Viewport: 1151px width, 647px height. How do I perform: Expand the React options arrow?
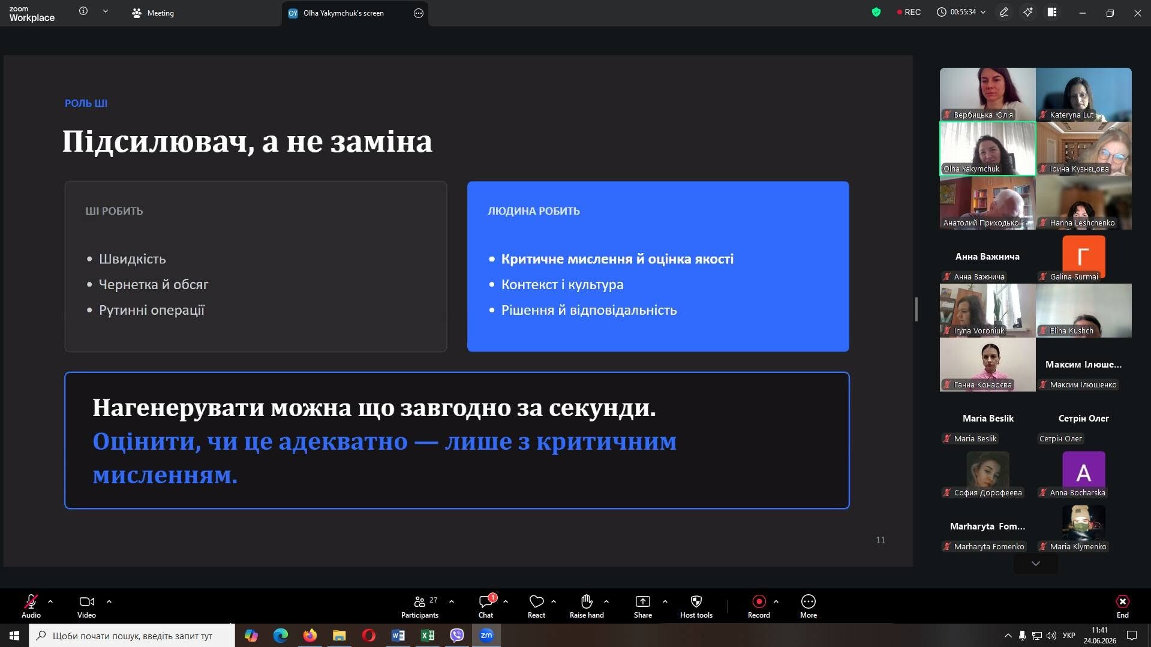click(554, 601)
